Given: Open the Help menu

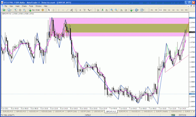Looking at the screenshot, I should pos(45,6).
